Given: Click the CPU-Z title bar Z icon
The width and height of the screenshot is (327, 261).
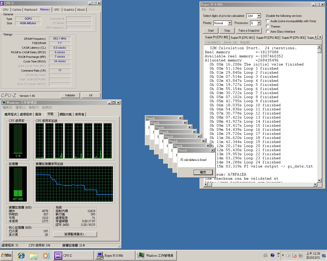Looking at the screenshot, I should tap(2, 3).
